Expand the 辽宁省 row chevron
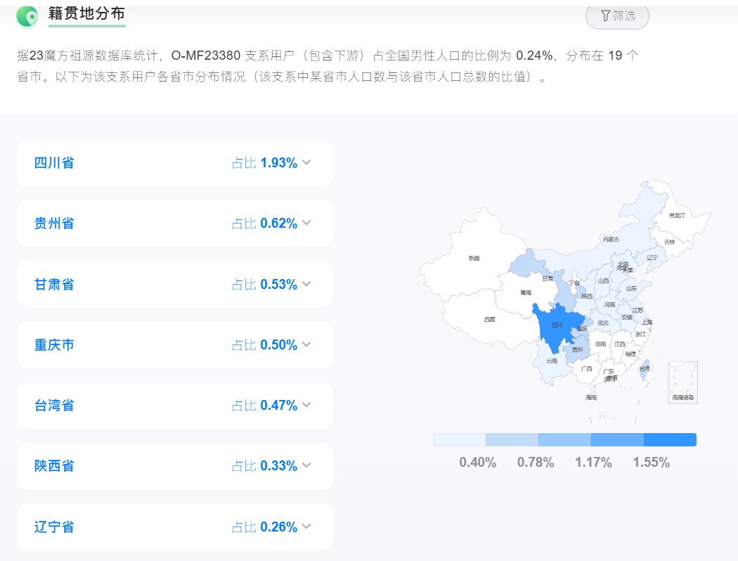 pyautogui.click(x=306, y=526)
